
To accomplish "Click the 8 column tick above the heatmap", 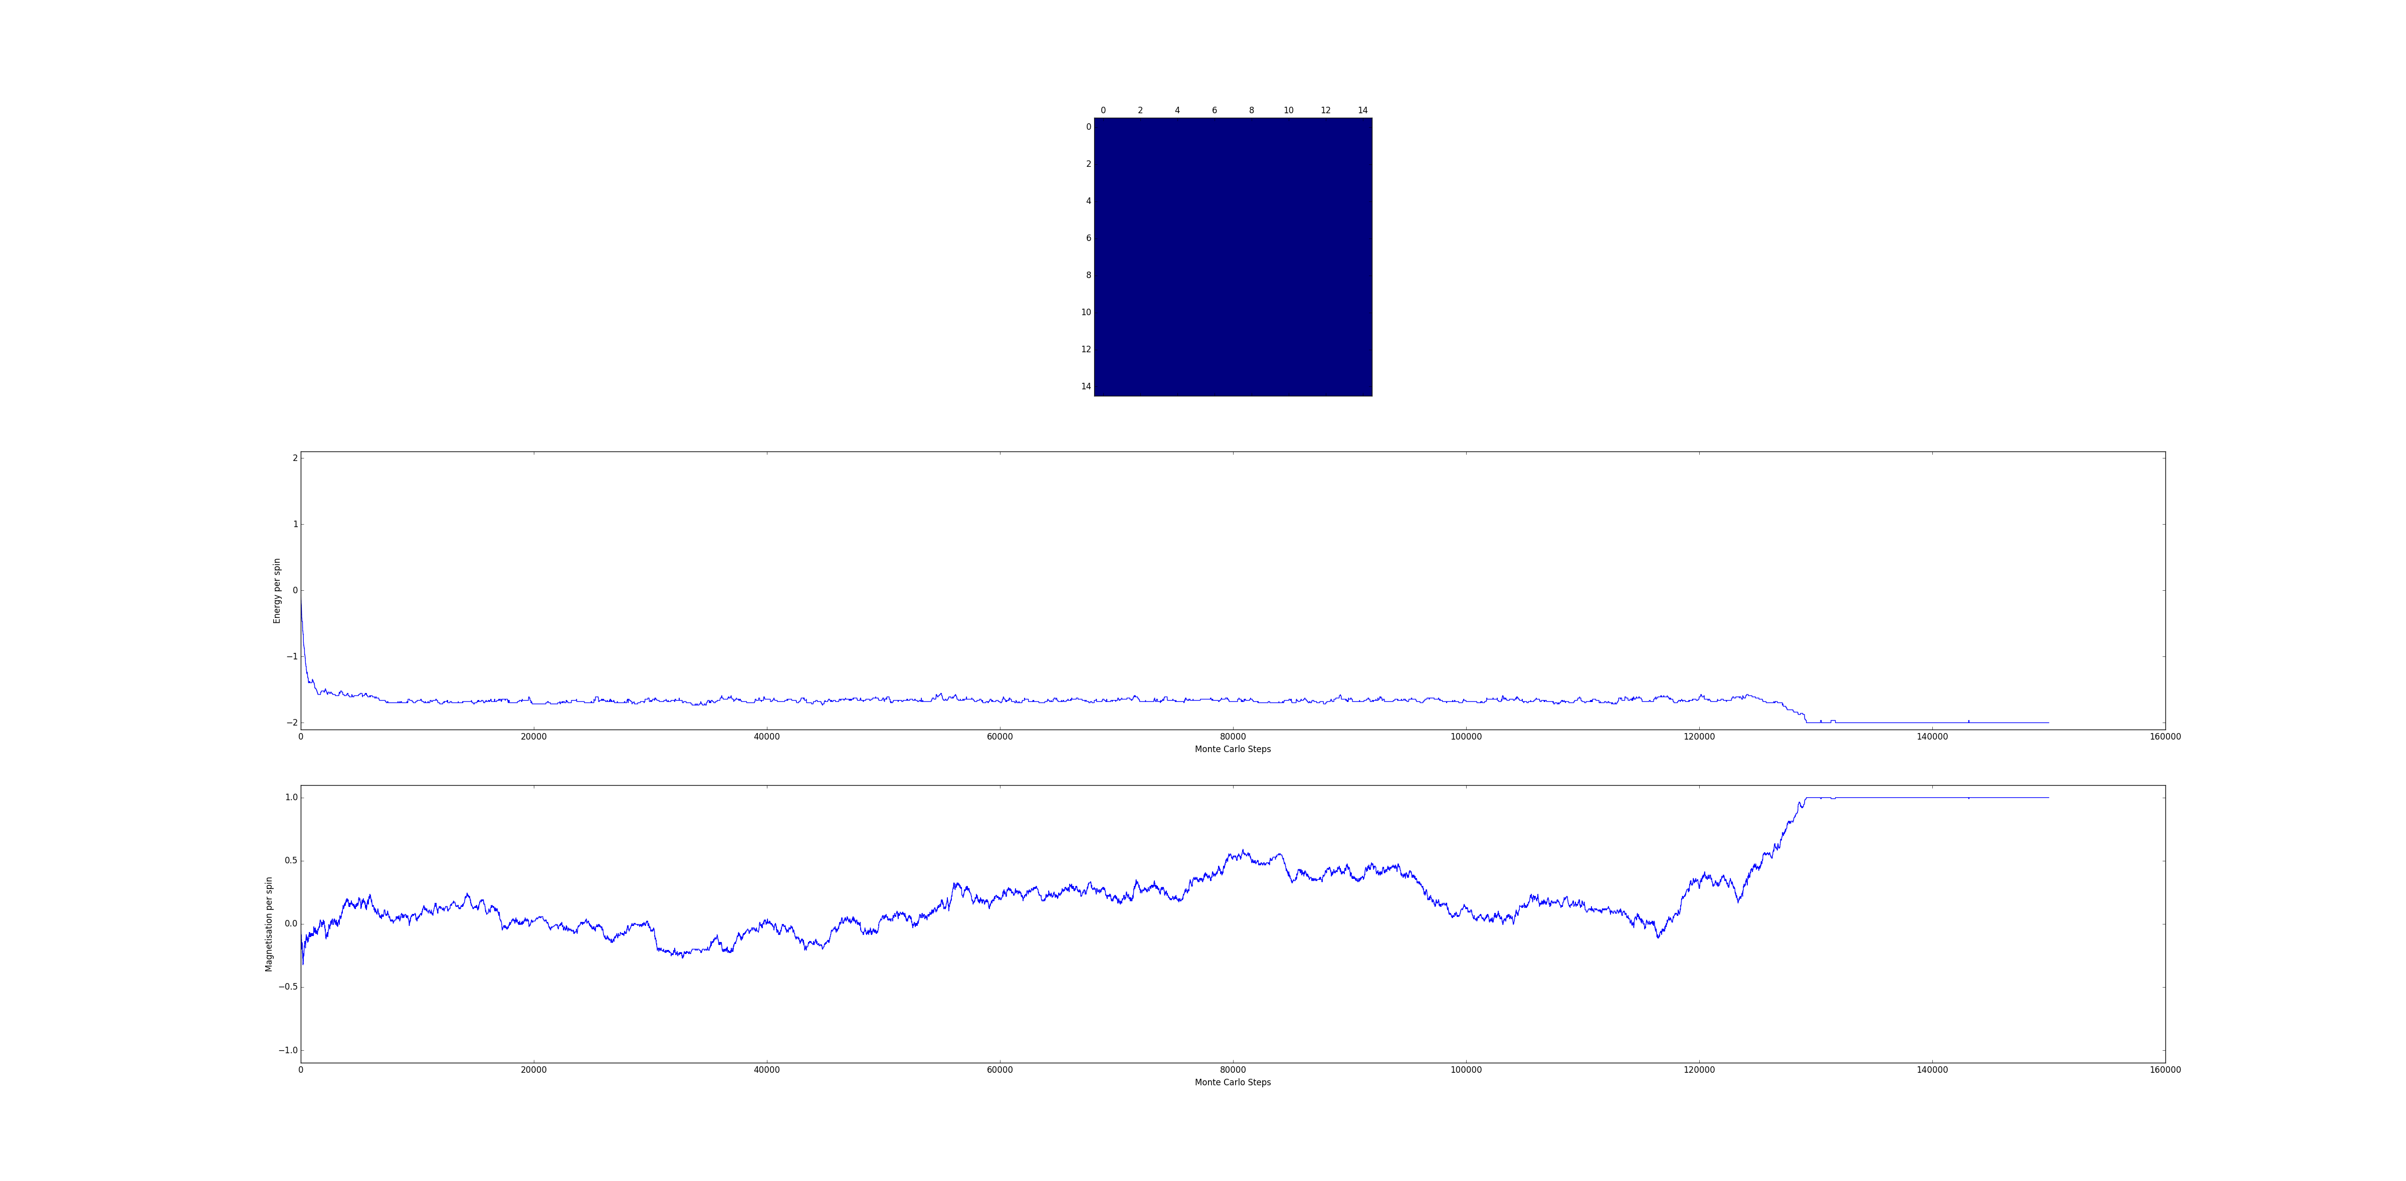I will tap(1252, 110).
